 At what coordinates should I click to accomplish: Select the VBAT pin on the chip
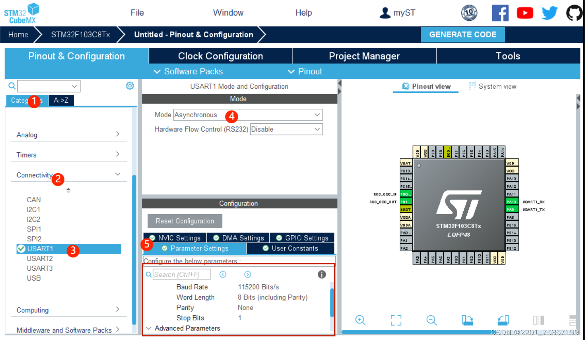point(406,163)
